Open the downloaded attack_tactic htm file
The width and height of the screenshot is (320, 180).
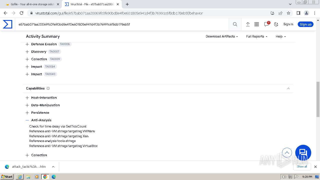coord(26,167)
